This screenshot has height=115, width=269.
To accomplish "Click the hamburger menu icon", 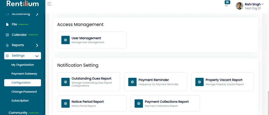I will pos(50,4).
